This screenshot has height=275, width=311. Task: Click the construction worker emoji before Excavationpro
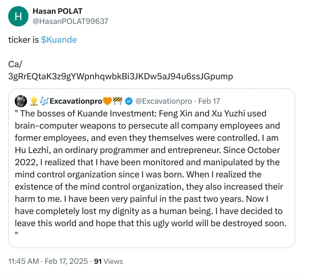coord(35,101)
